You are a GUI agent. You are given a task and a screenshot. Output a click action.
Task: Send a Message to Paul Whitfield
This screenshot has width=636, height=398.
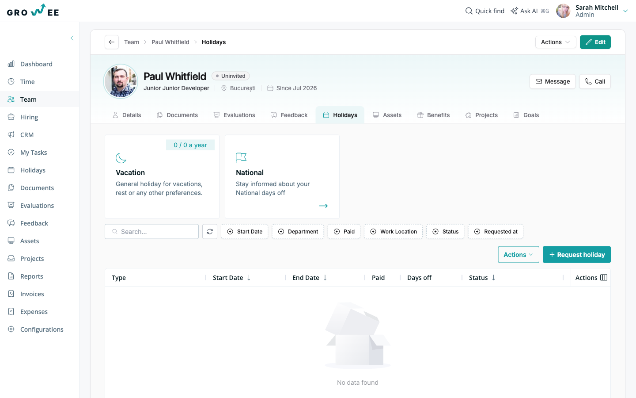(x=553, y=81)
